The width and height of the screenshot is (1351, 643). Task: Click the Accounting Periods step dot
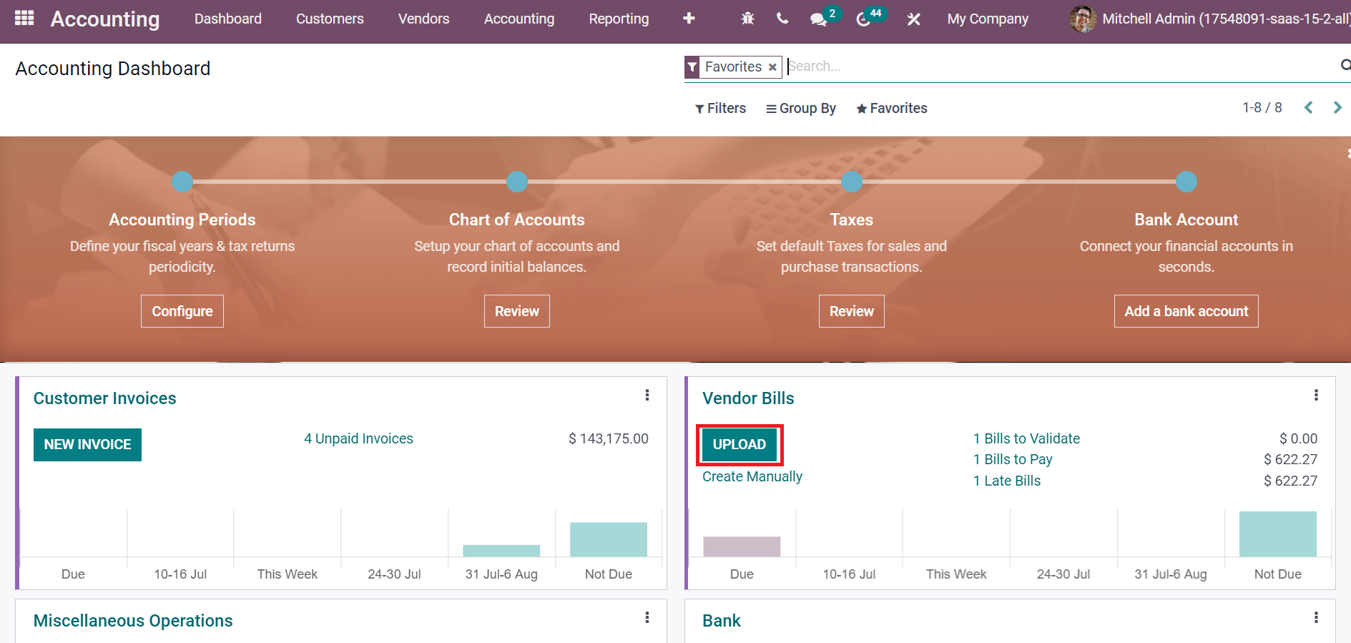coord(182,182)
